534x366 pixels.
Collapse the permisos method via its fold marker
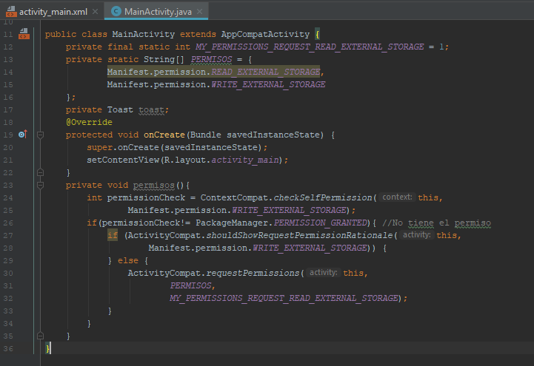point(40,185)
